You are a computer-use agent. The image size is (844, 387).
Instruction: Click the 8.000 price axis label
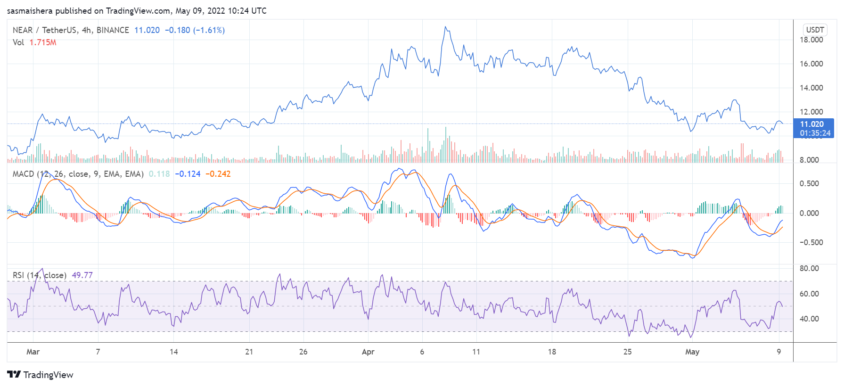pyautogui.click(x=809, y=160)
